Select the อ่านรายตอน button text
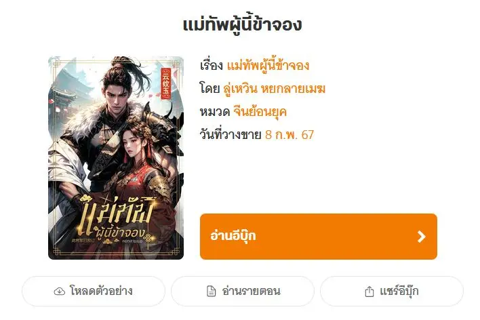Viewport: 480px width, 320px height. tap(251, 291)
